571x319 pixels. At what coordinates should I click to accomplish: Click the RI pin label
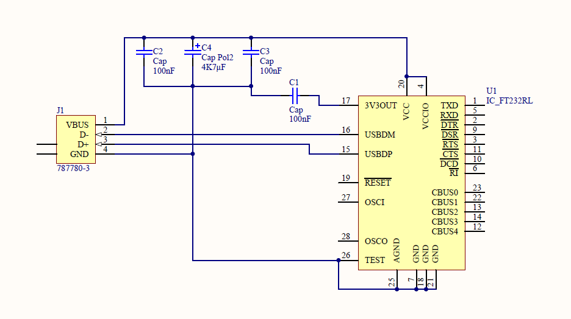454,174
